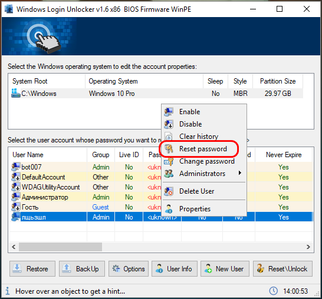Screen dimensions: 322x299
Task: Click the New User button
Action: [x=225, y=268]
